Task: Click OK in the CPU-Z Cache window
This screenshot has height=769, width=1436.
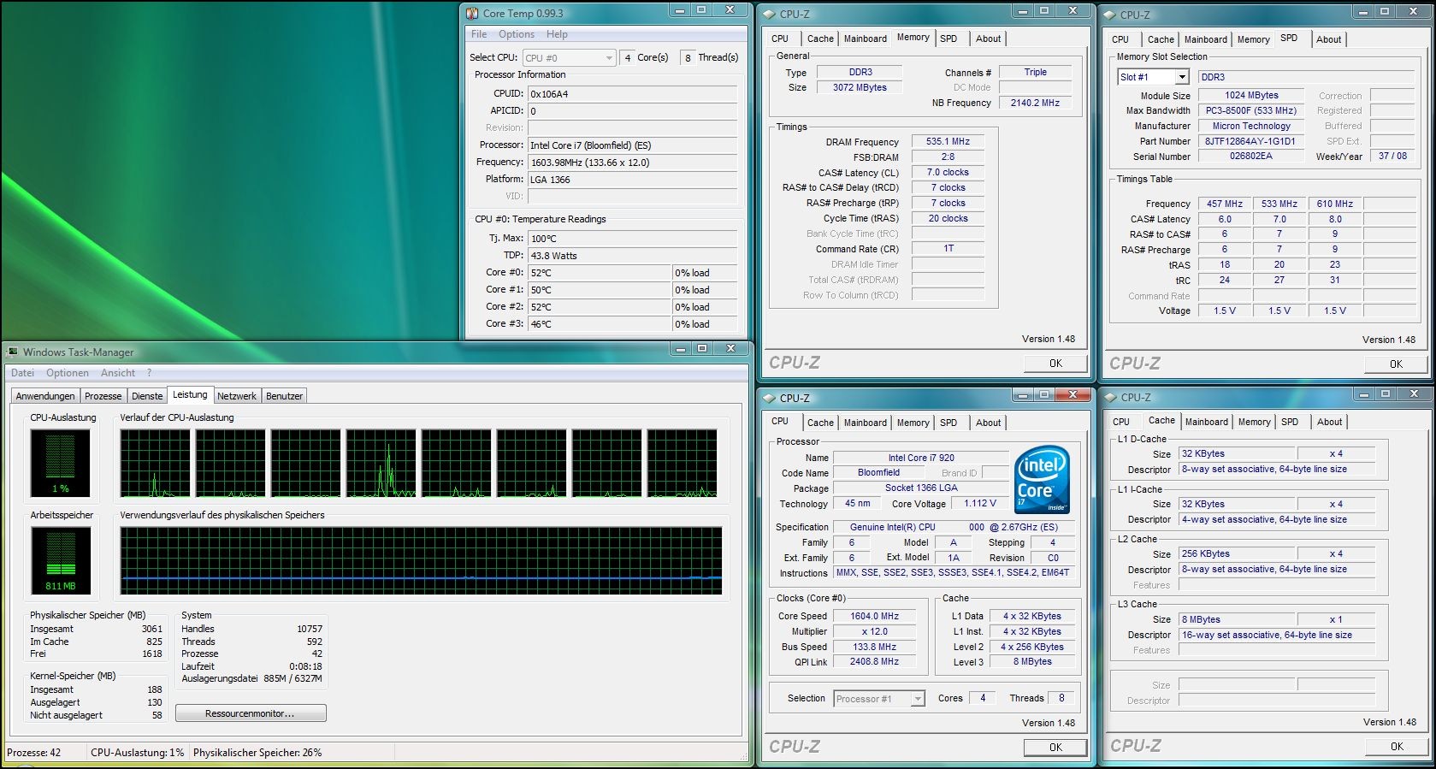Action: 1396,747
